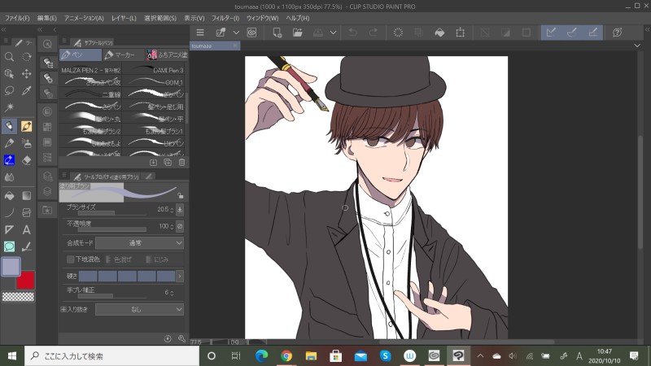The width and height of the screenshot is (651, 366).
Task: Select the yellow highlighted Pen tool
Action: [x=27, y=126]
